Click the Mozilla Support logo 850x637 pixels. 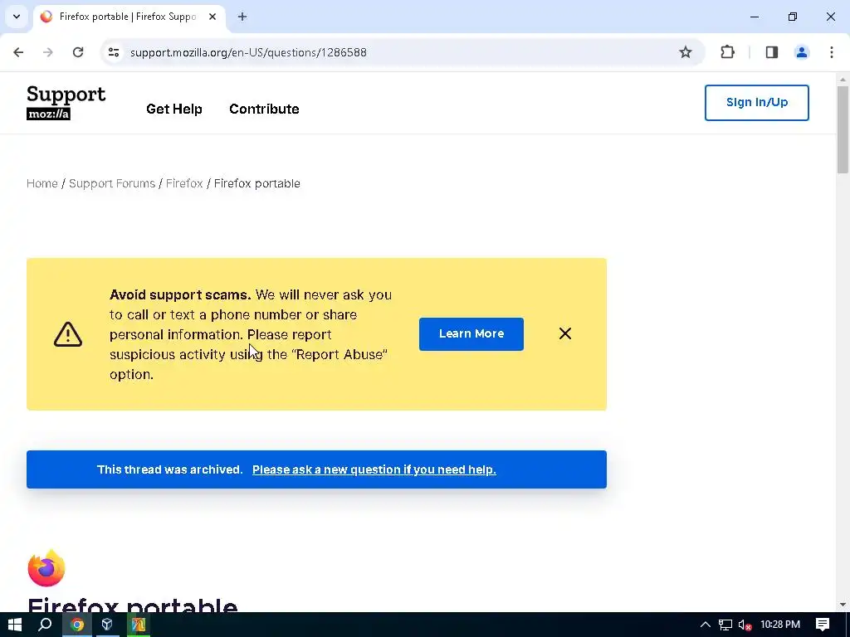tap(66, 102)
